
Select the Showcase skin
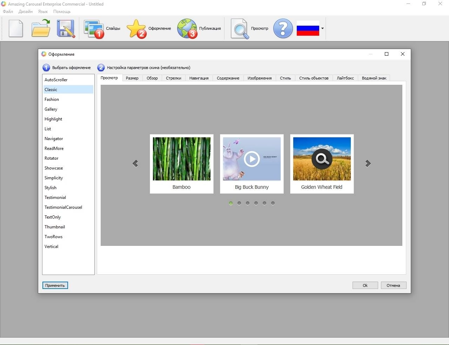coord(68,168)
